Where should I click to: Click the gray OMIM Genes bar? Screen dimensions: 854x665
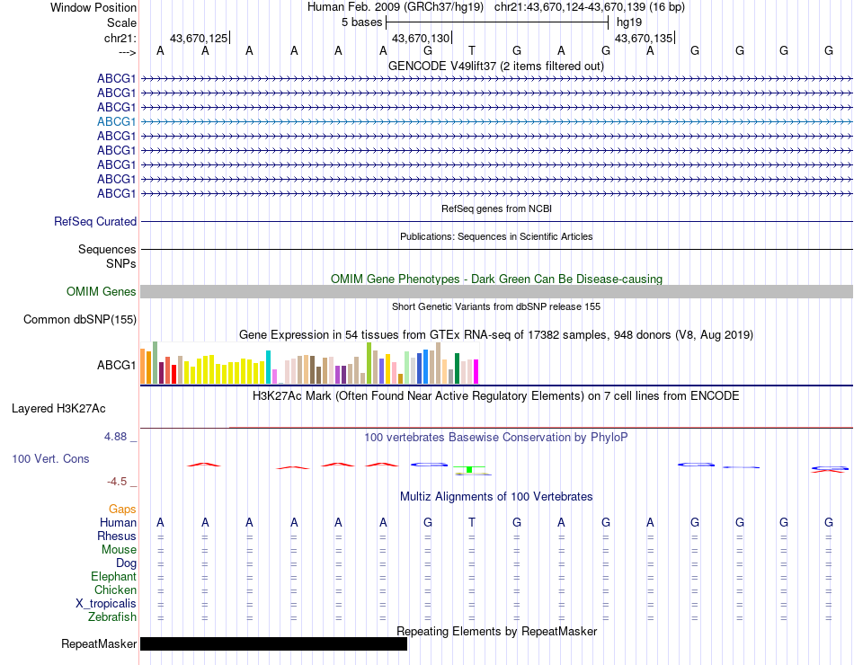496,291
